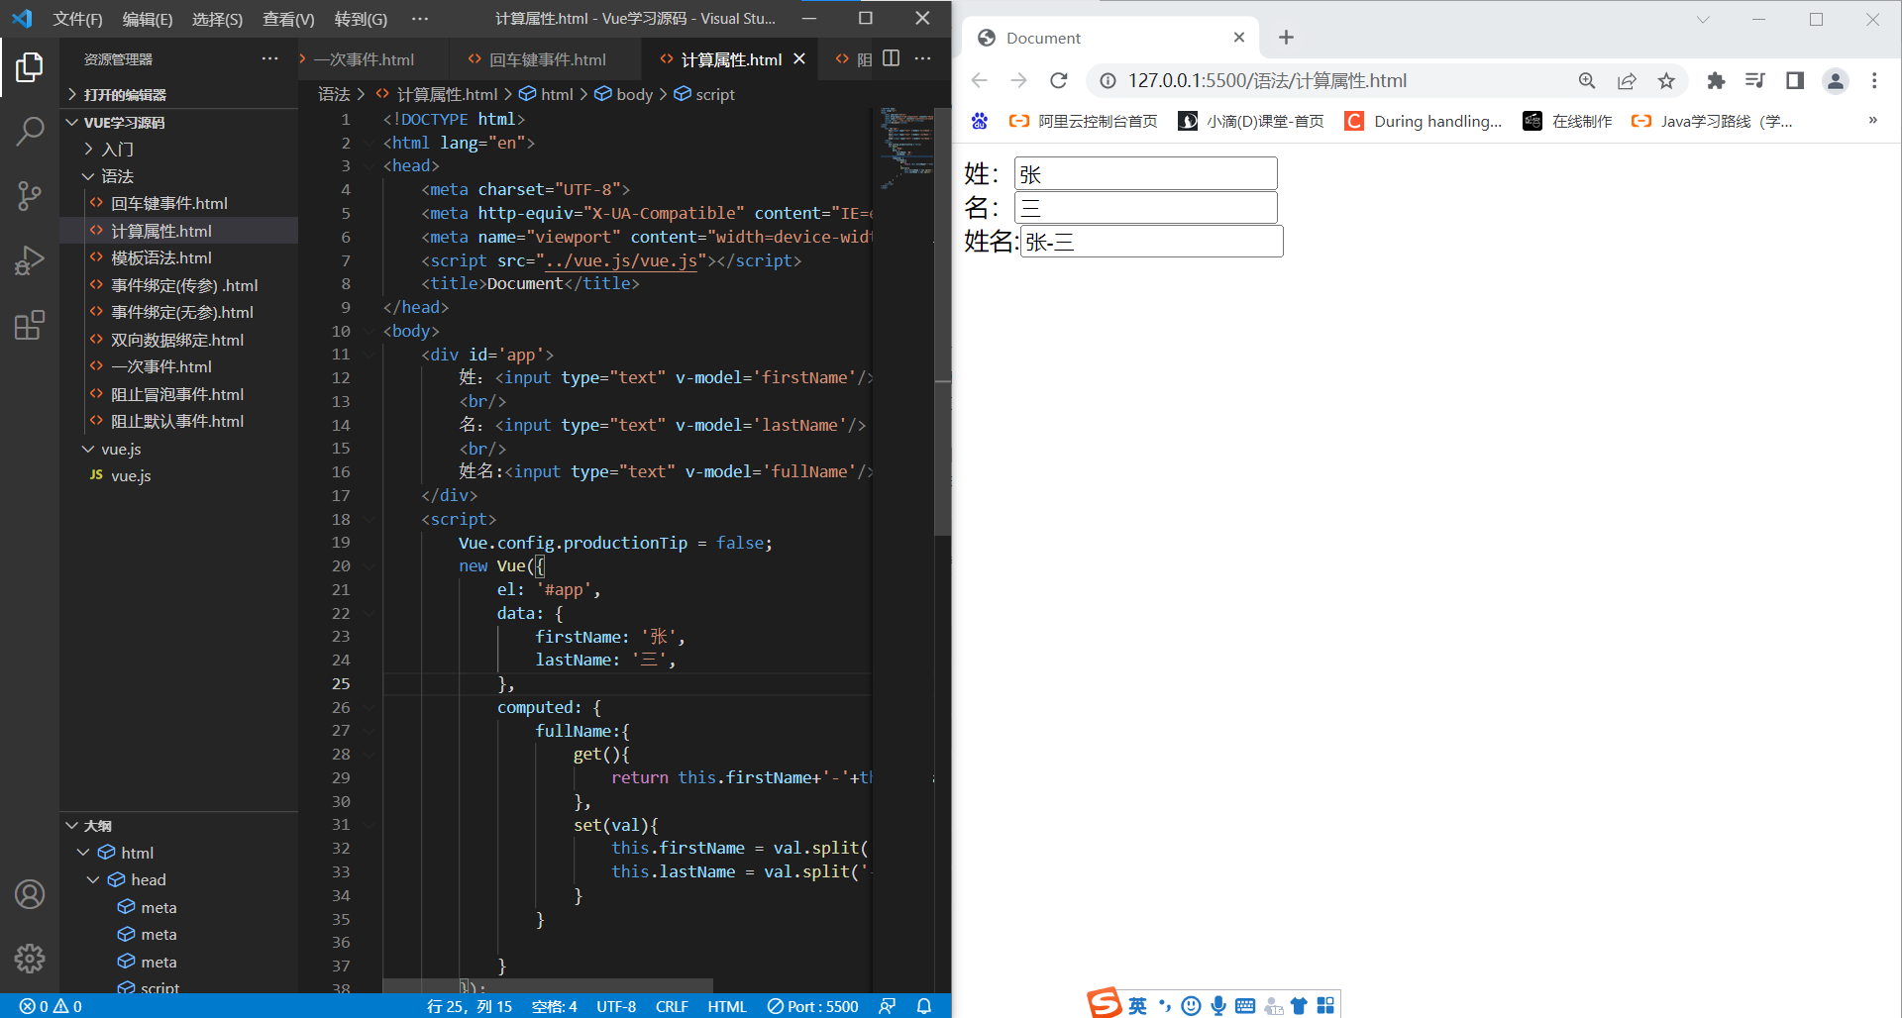Open the 编辑(E) menu
The height and width of the screenshot is (1018, 1902).
point(147,19)
